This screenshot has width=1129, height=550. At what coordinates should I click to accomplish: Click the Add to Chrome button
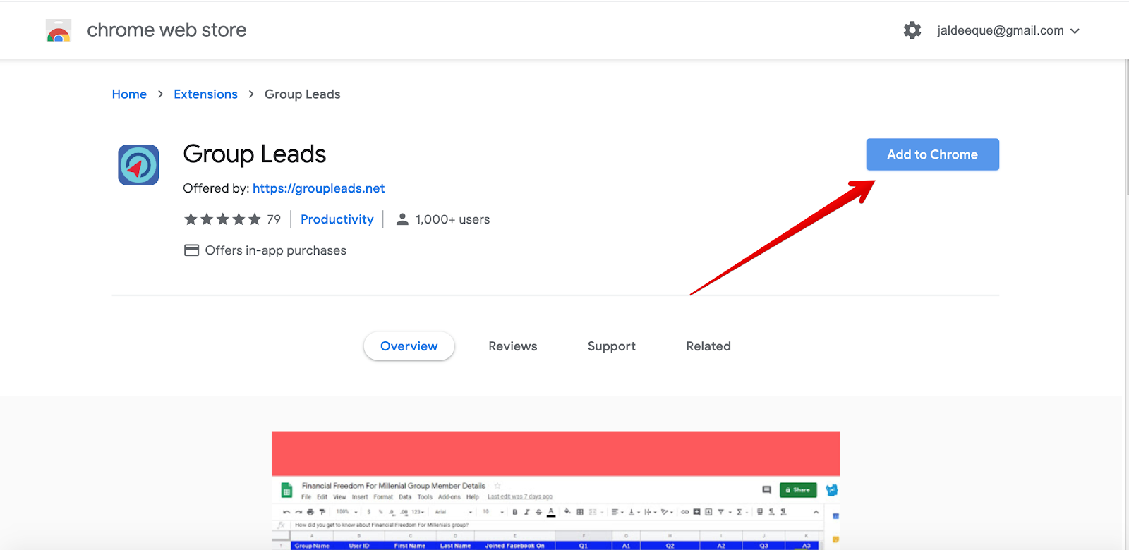[932, 154]
